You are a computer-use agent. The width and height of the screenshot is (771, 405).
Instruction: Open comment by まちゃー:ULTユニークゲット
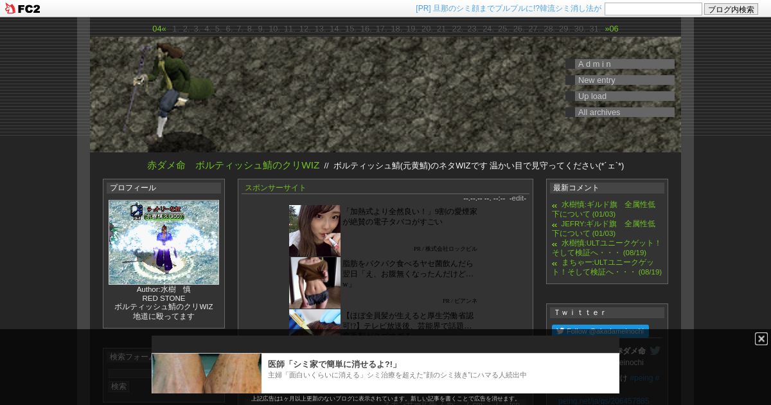(x=607, y=267)
